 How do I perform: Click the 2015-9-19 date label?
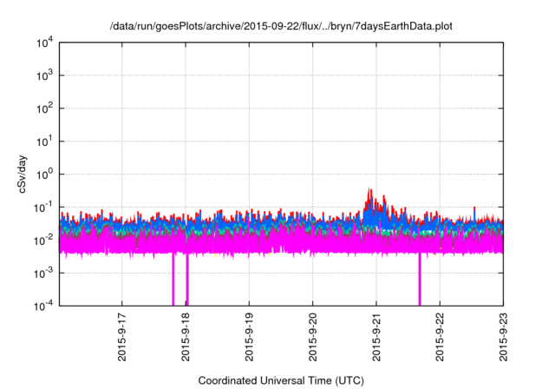coord(249,337)
